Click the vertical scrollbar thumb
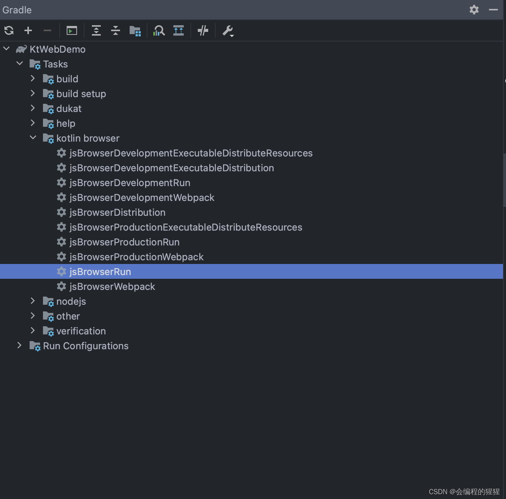The image size is (506, 499). pyautogui.click(x=505, y=179)
